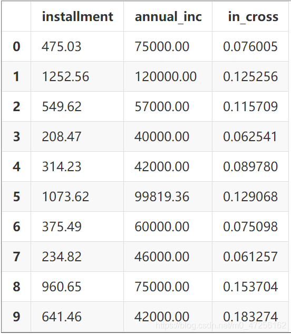
Task: Select row index 5
Action: click(17, 196)
